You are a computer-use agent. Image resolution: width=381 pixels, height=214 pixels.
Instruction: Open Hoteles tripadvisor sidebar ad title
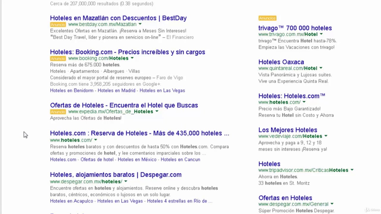(269, 164)
